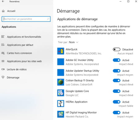139x120 pixels.
Task: Click the Impact faible label
Action: pyautogui.click(x=126, y=106)
